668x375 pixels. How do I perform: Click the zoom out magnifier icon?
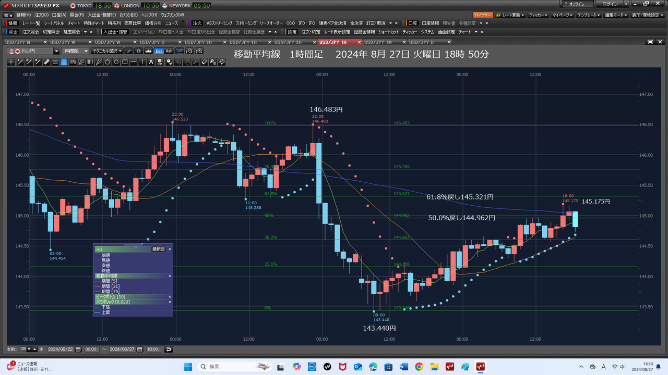[189, 51]
